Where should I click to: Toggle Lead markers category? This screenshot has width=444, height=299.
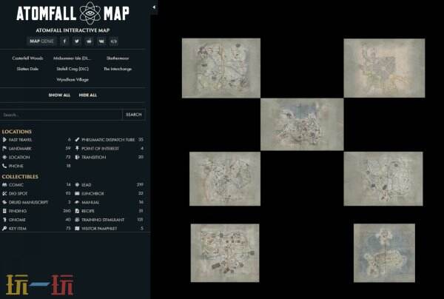109,185
